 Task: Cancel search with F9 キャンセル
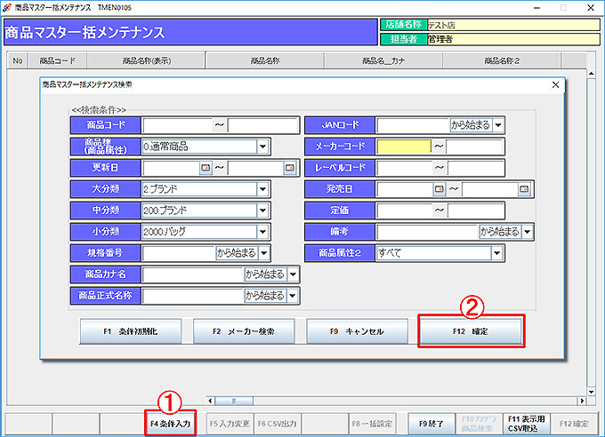[x=356, y=331]
